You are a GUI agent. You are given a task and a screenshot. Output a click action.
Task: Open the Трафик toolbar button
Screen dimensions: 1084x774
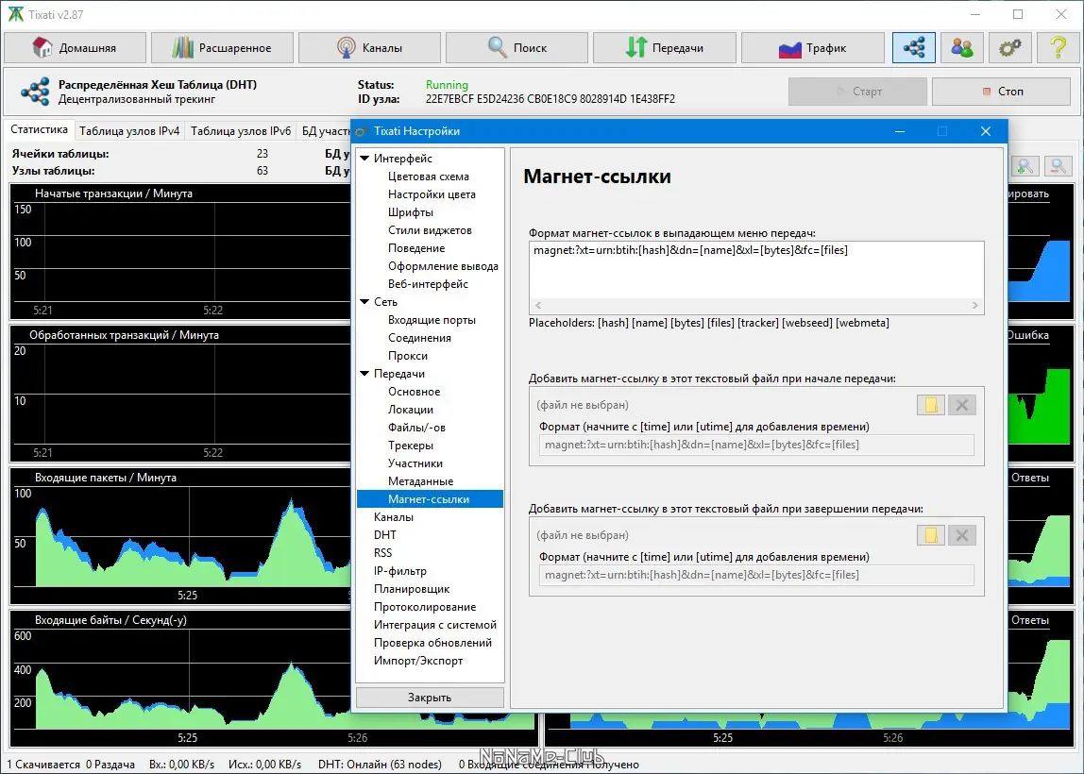coord(812,48)
